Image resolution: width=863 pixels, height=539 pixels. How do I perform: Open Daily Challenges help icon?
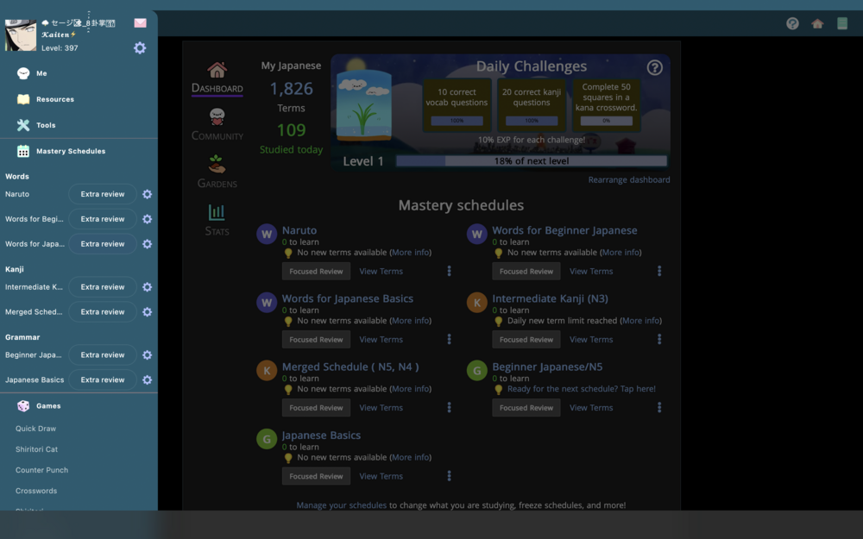point(655,67)
